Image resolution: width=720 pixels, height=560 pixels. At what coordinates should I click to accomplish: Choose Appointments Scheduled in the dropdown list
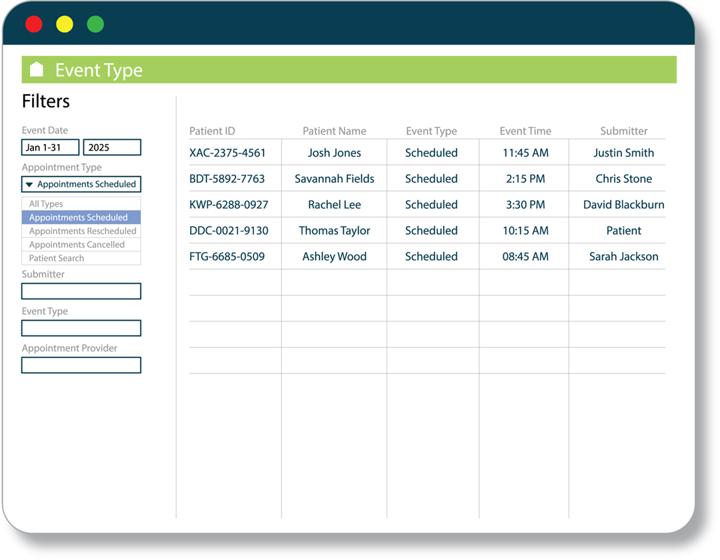coord(81,217)
